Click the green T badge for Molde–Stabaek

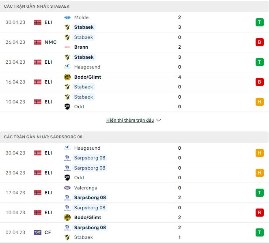pos(259,22)
